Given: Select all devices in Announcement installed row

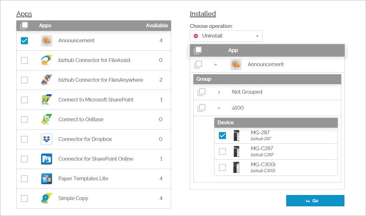Looking at the screenshot, I should 198,64.
